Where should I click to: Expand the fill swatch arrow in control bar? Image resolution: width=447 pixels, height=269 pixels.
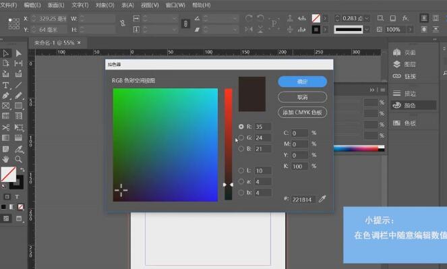pyautogui.click(x=325, y=18)
